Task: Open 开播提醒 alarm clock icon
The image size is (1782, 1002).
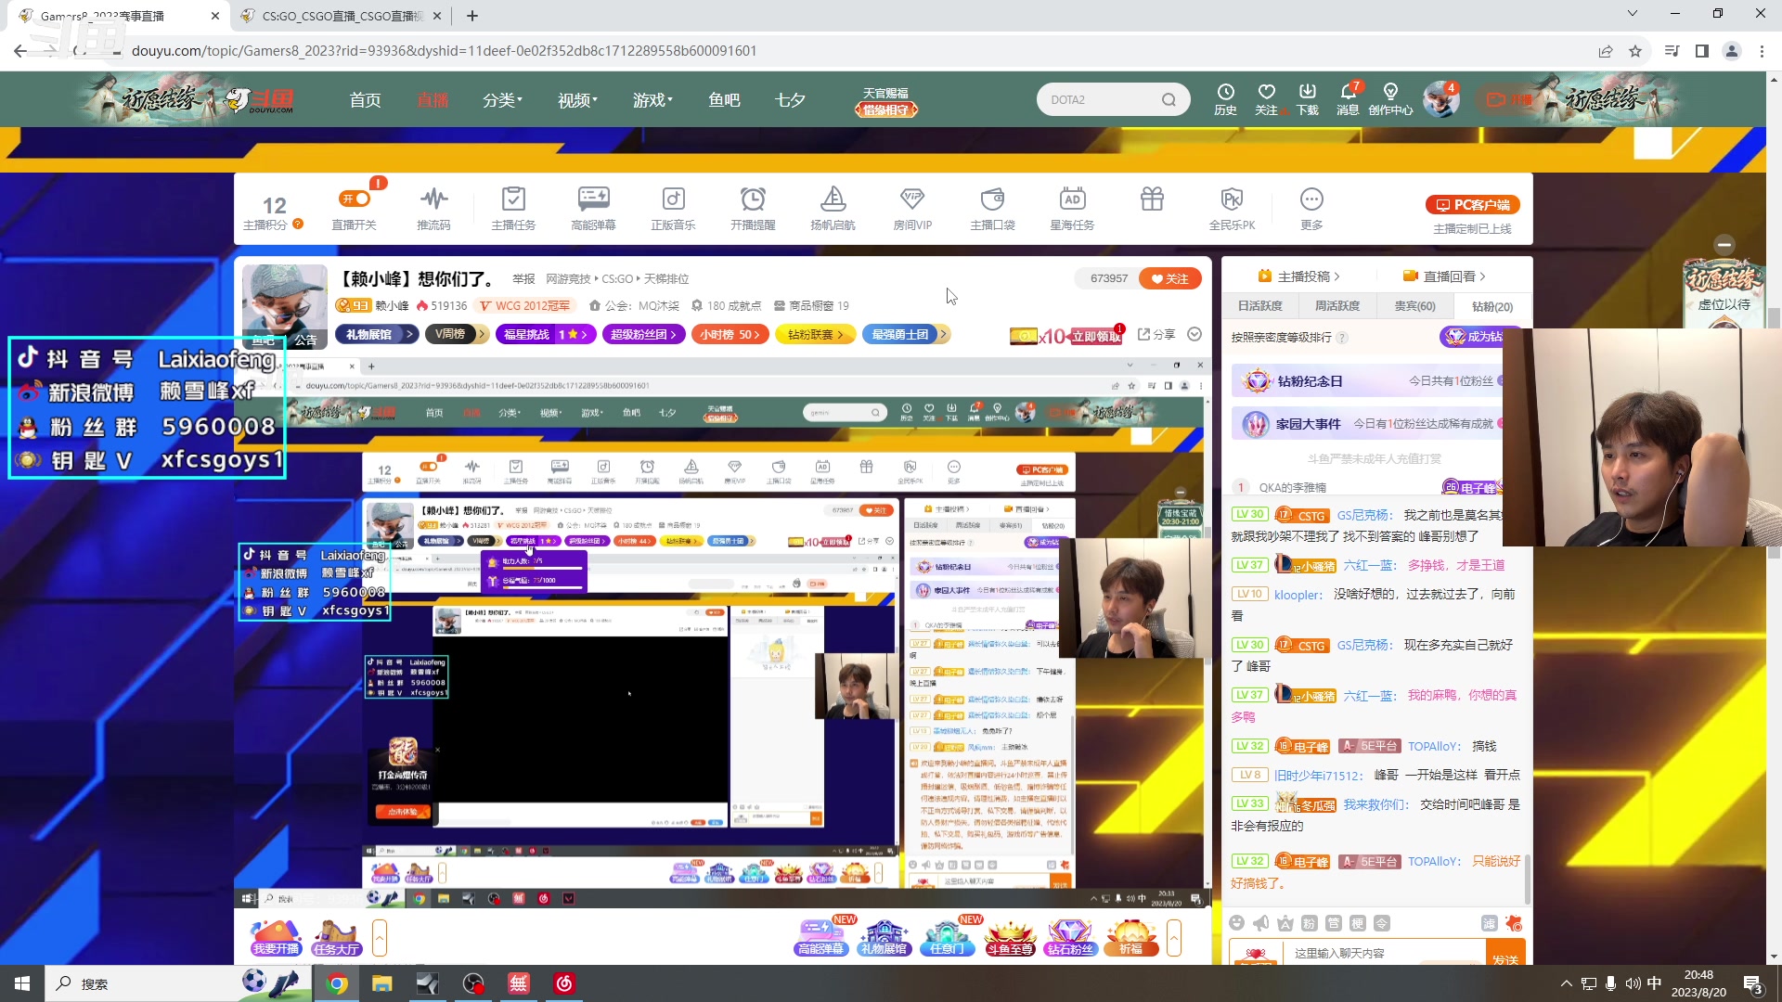Action: click(753, 208)
